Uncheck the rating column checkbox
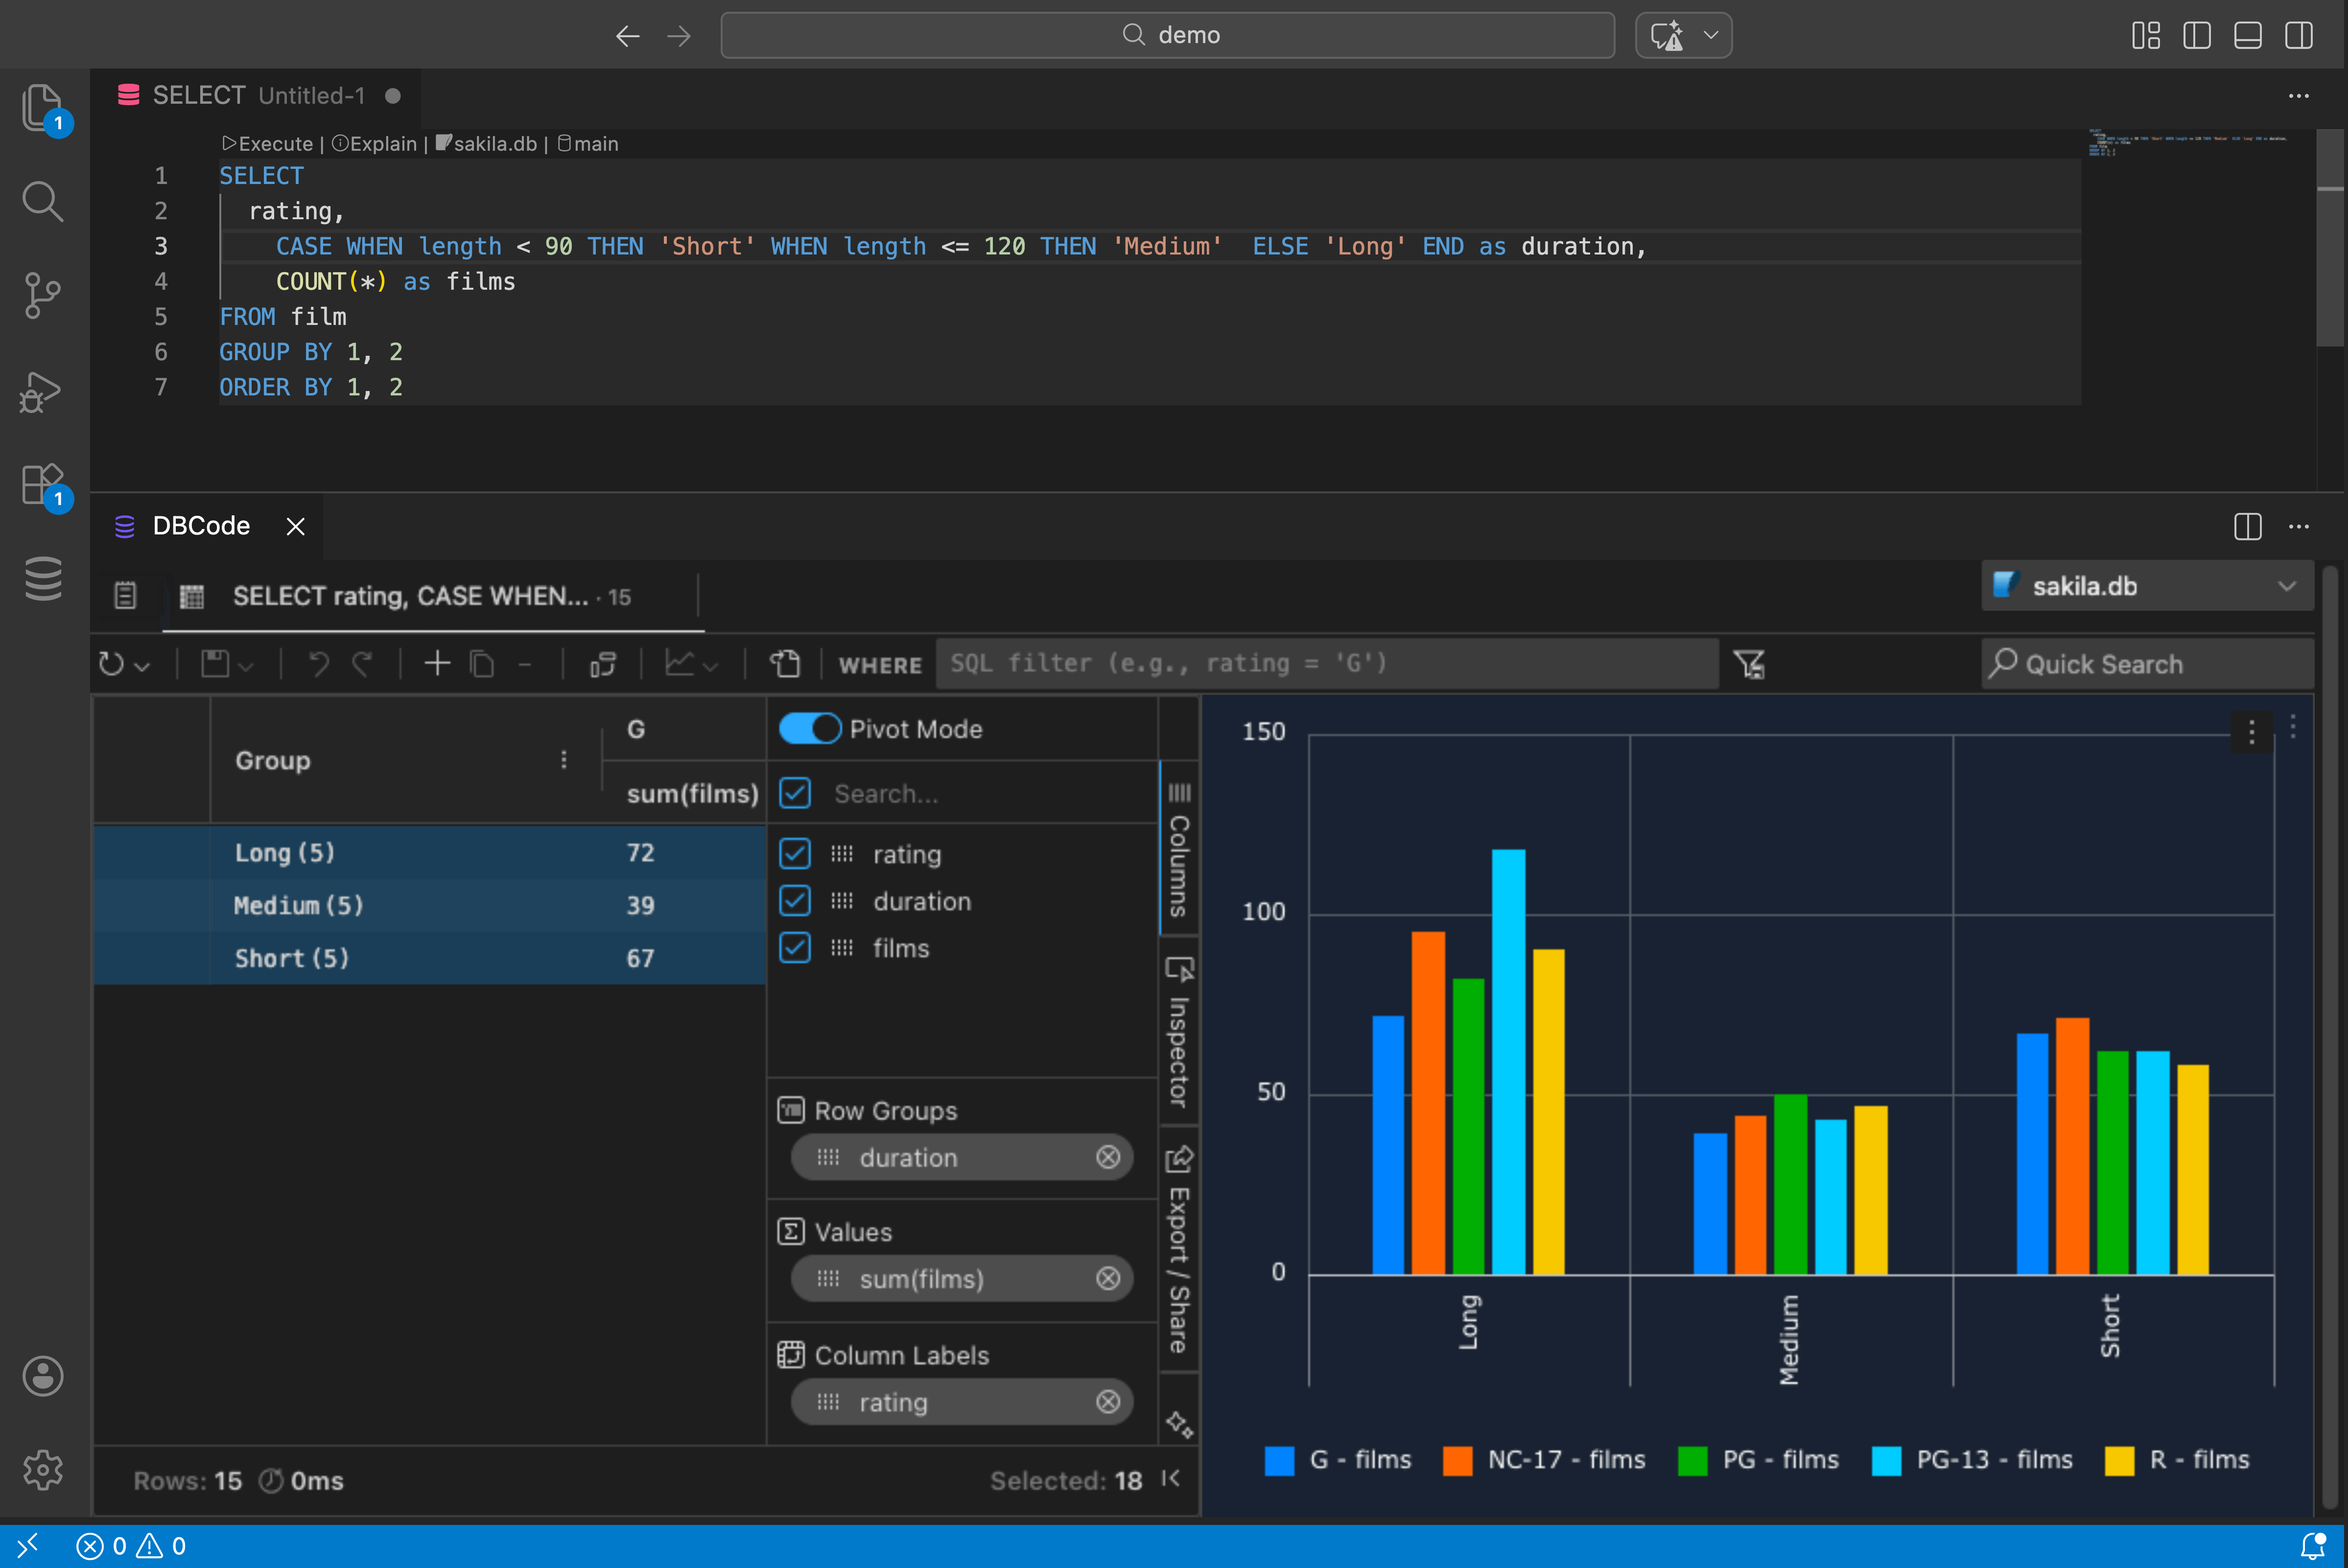 click(x=796, y=854)
